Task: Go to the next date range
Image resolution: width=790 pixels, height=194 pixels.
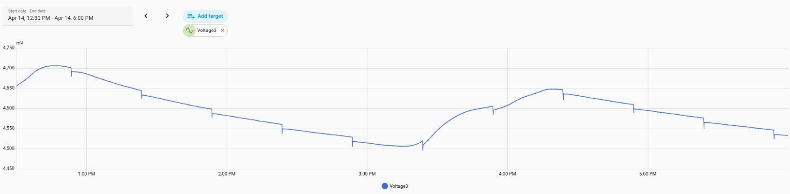Action: [167, 16]
